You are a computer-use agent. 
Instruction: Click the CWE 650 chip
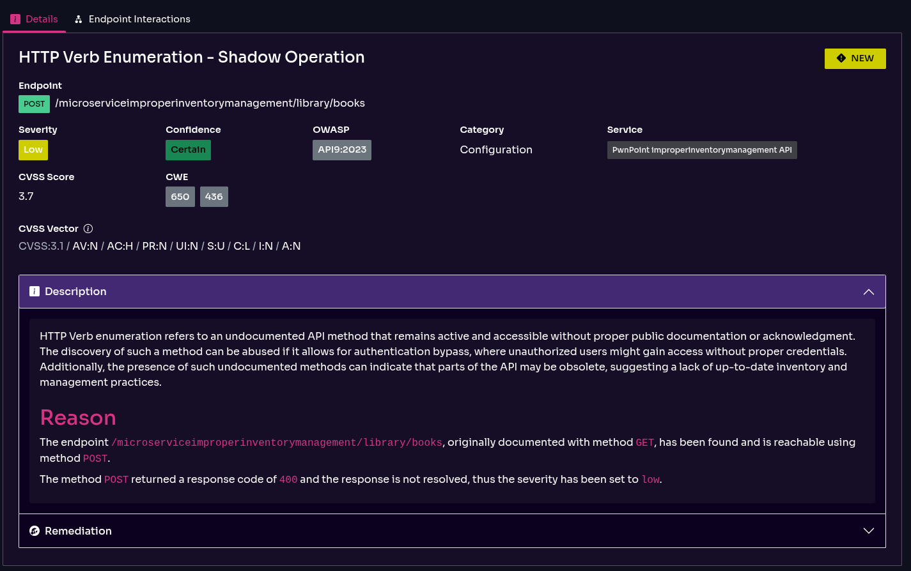click(x=180, y=196)
